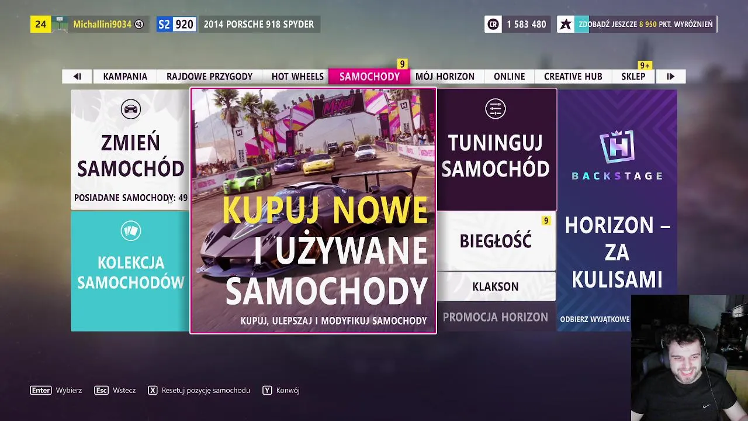The width and height of the screenshot is (748, 421).
Task: Click the CR credits icon
Action: pyautogui.click(x=493, y=24)
